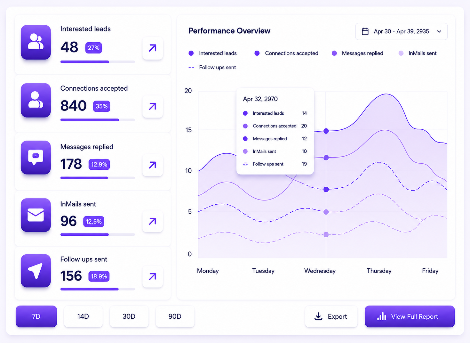The image size is (470, 343).
Task: Select the 7D time range
Action: point(36,316)
